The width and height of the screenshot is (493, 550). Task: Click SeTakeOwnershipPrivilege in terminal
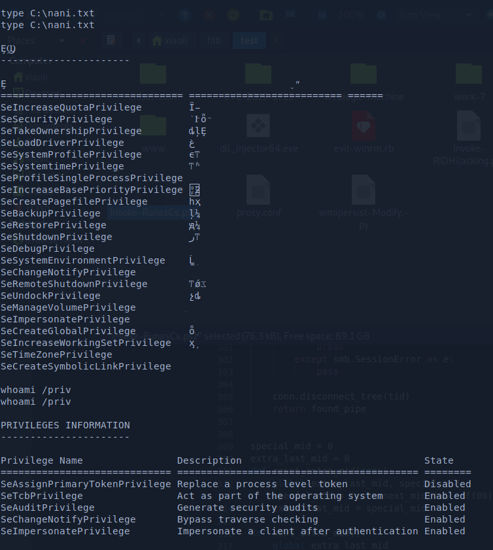click(x=71, y=131)
